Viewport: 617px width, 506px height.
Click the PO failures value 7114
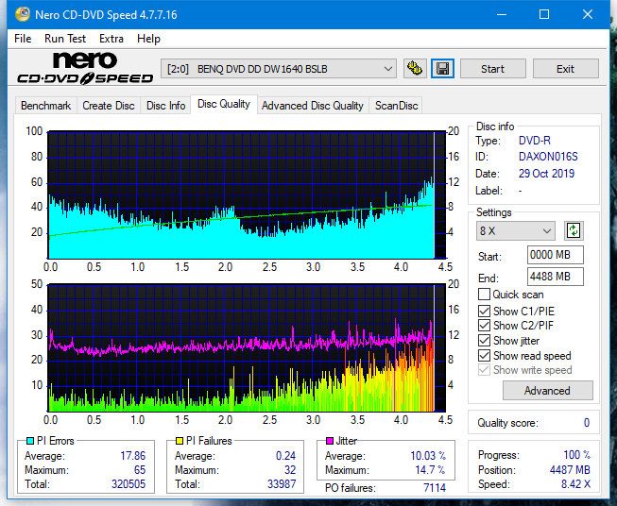click(435, 488)
